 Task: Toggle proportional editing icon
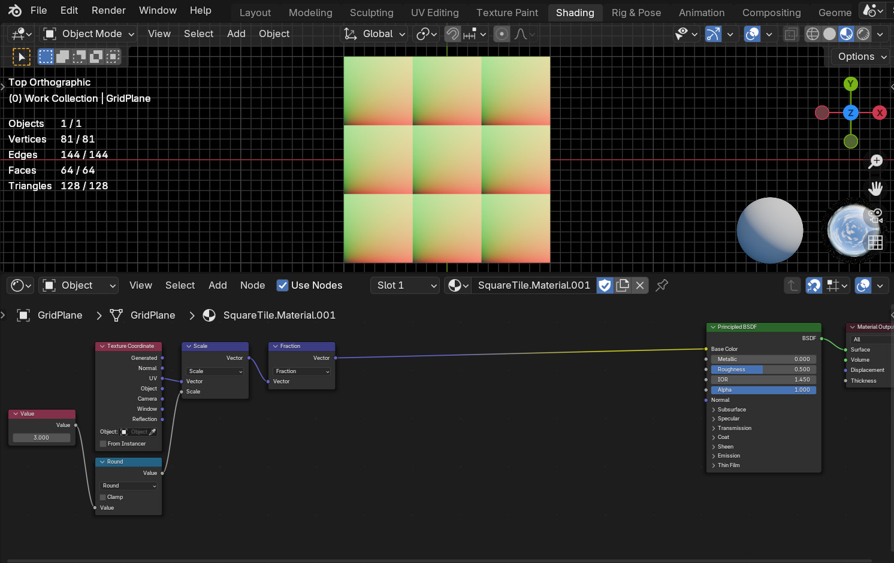pyautogui.click(x=502, y=34)
